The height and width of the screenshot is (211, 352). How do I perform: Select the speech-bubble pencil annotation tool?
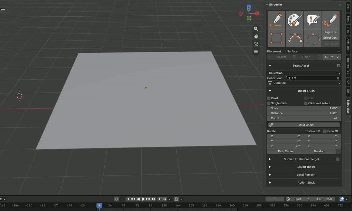tap(313, 20)
